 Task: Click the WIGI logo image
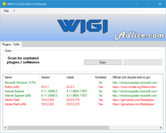coord(83,27)
